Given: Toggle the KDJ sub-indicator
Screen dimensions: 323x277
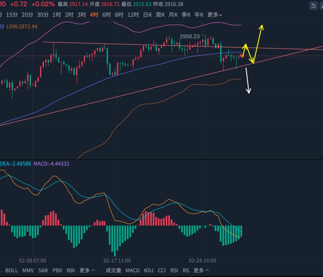Looking at the screenshot, I should coord(149,270).
